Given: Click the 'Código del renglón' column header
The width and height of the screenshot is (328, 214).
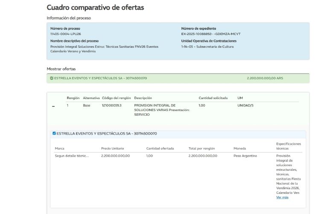Looking at the screenshot, I should (x=116, y=98).
